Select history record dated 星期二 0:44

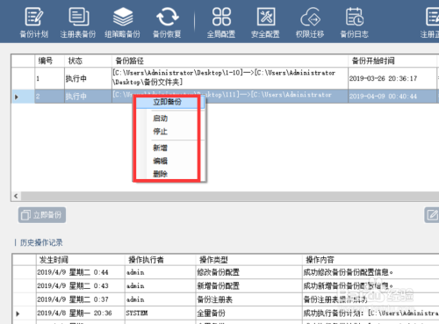point(226,272)
